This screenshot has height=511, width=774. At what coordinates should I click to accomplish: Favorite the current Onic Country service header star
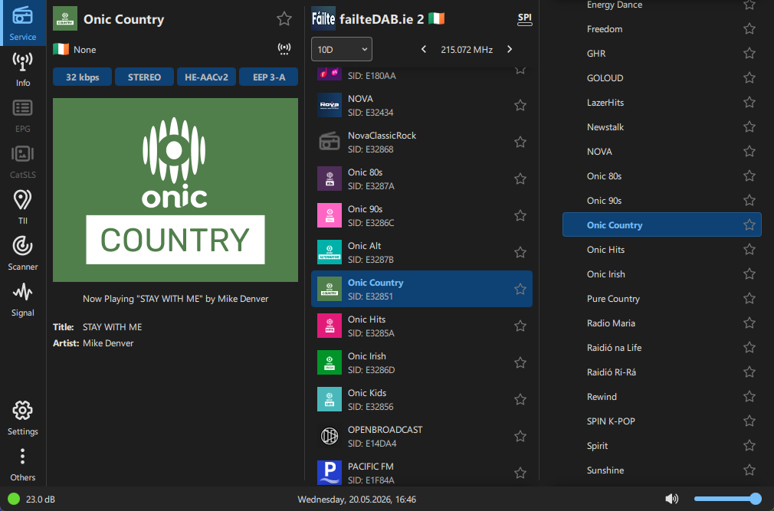[x=284, y=18]
